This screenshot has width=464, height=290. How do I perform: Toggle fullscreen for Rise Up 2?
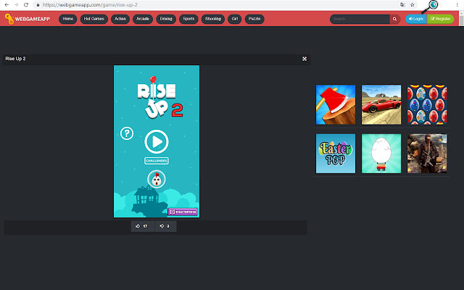304,59
